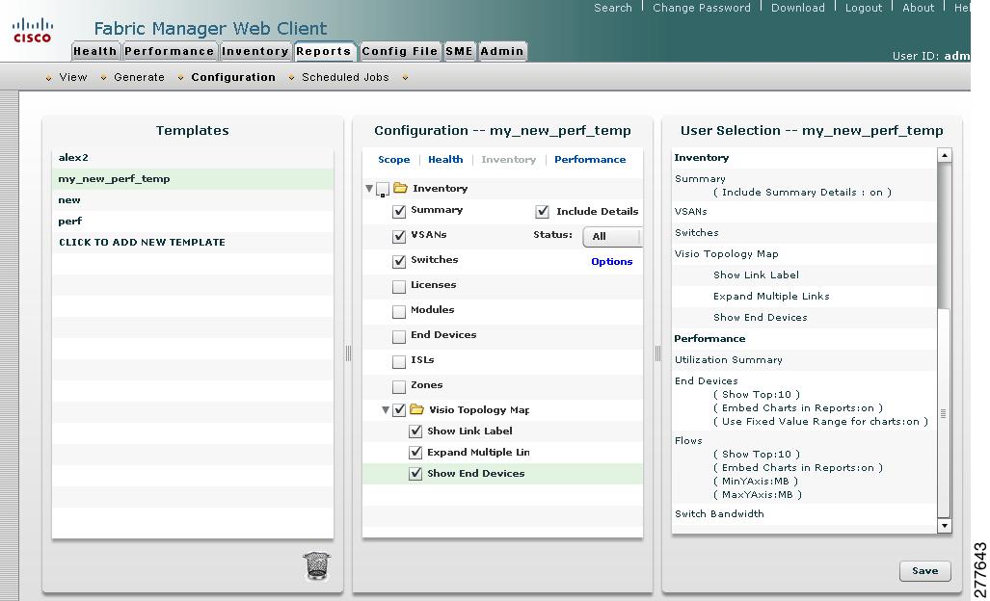Open the Generate submenu
990x601 pixels.
tap(139, 77)
